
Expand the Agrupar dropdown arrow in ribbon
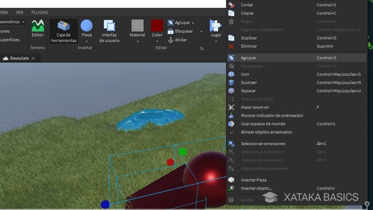(193, 23)
